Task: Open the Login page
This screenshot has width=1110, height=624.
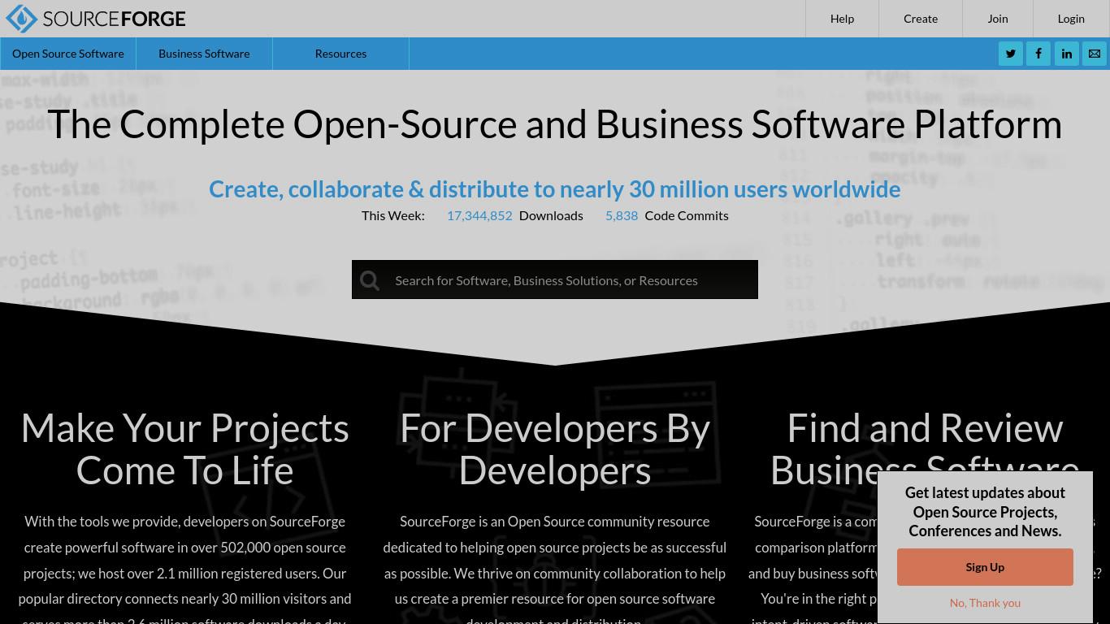Action: 1071,19
